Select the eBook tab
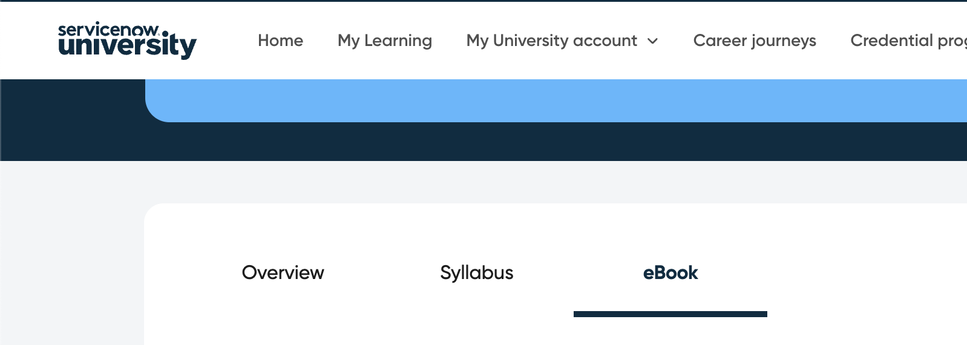This screenshot has width=967, height=345. pos(670,273)
